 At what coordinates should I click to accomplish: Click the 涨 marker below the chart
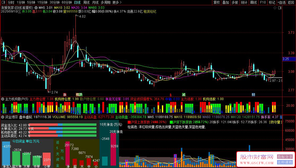(x=65, y=95)
